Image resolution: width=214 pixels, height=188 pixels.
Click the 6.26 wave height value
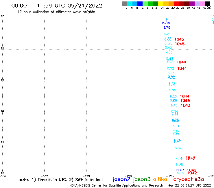173,96
